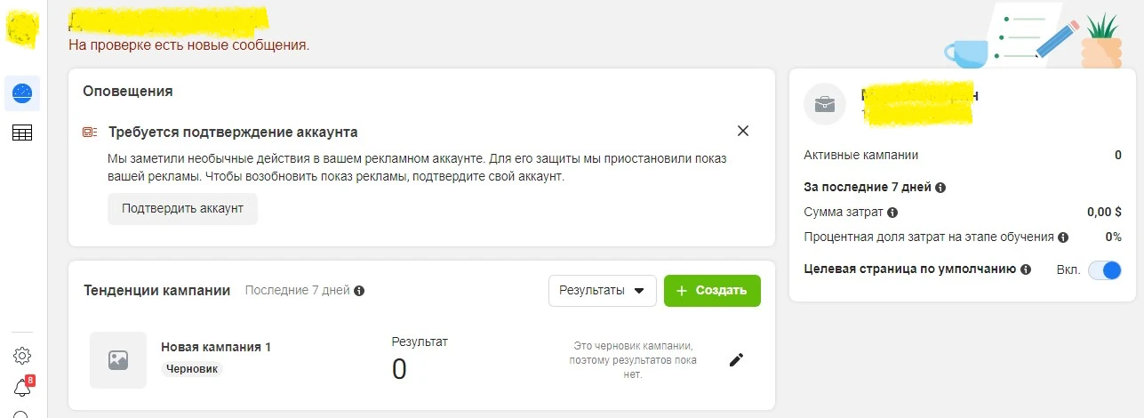
Task: Click info icon next to Сумма затрат
Action: pos(892,213)
